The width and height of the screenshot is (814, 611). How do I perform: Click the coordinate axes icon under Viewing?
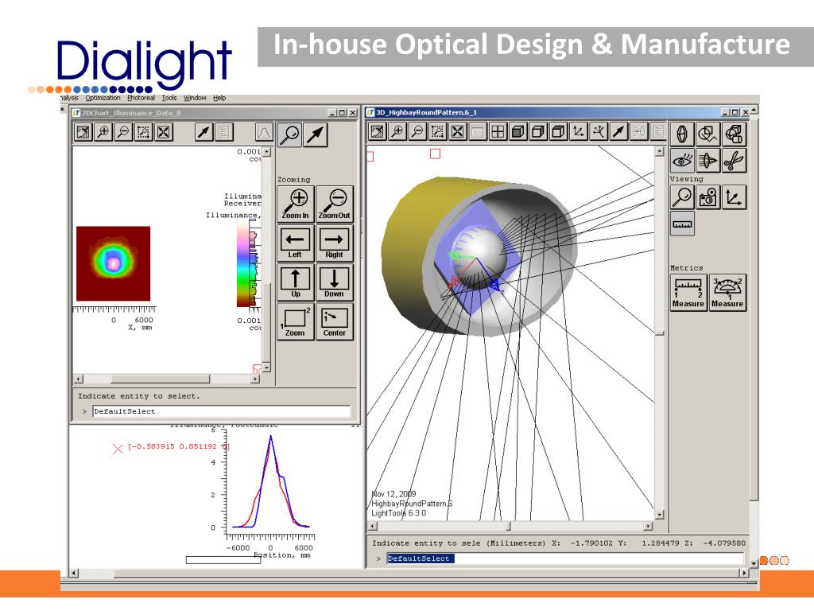pyautogui.click(x=734, y=197)
